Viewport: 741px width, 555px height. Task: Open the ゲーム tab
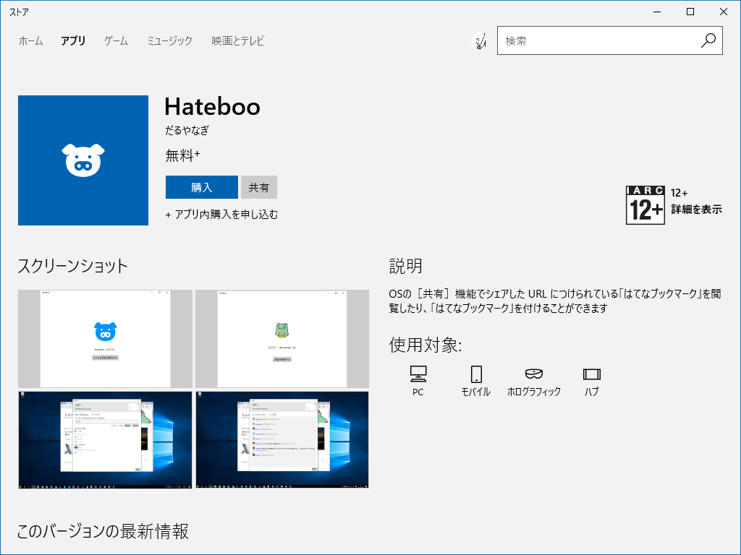coord(117,41)
